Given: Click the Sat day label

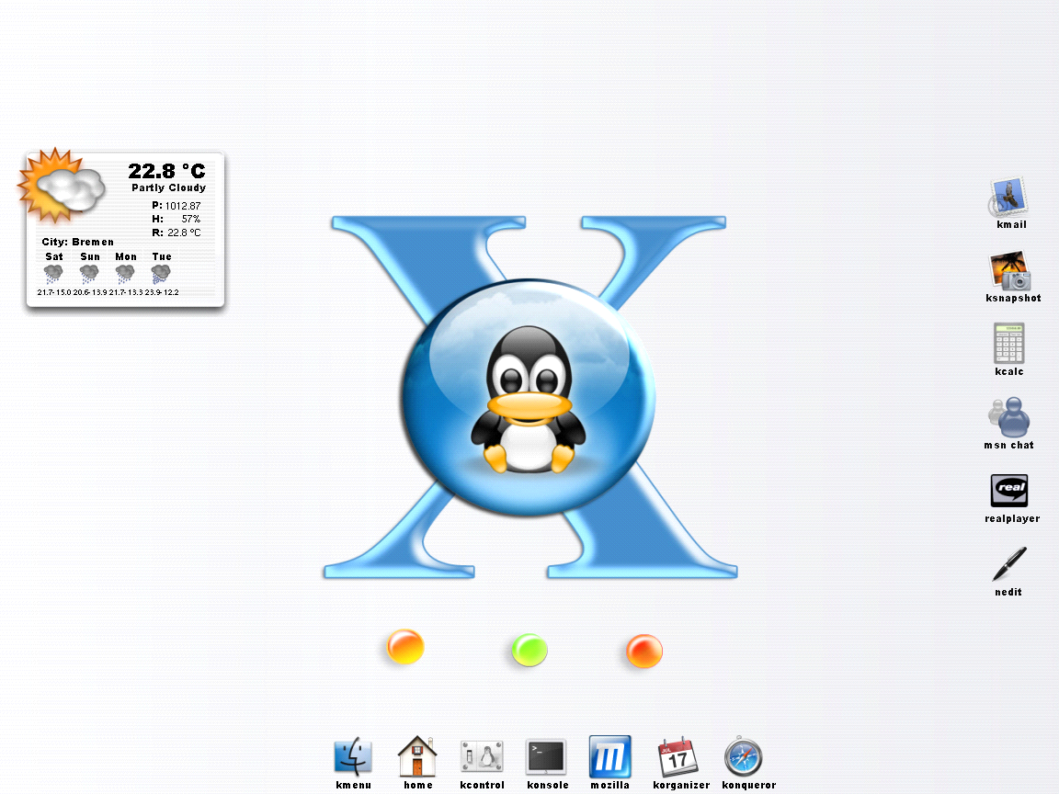Looking at the screenshot, I should pyautogui.click(x=54, y=256).
